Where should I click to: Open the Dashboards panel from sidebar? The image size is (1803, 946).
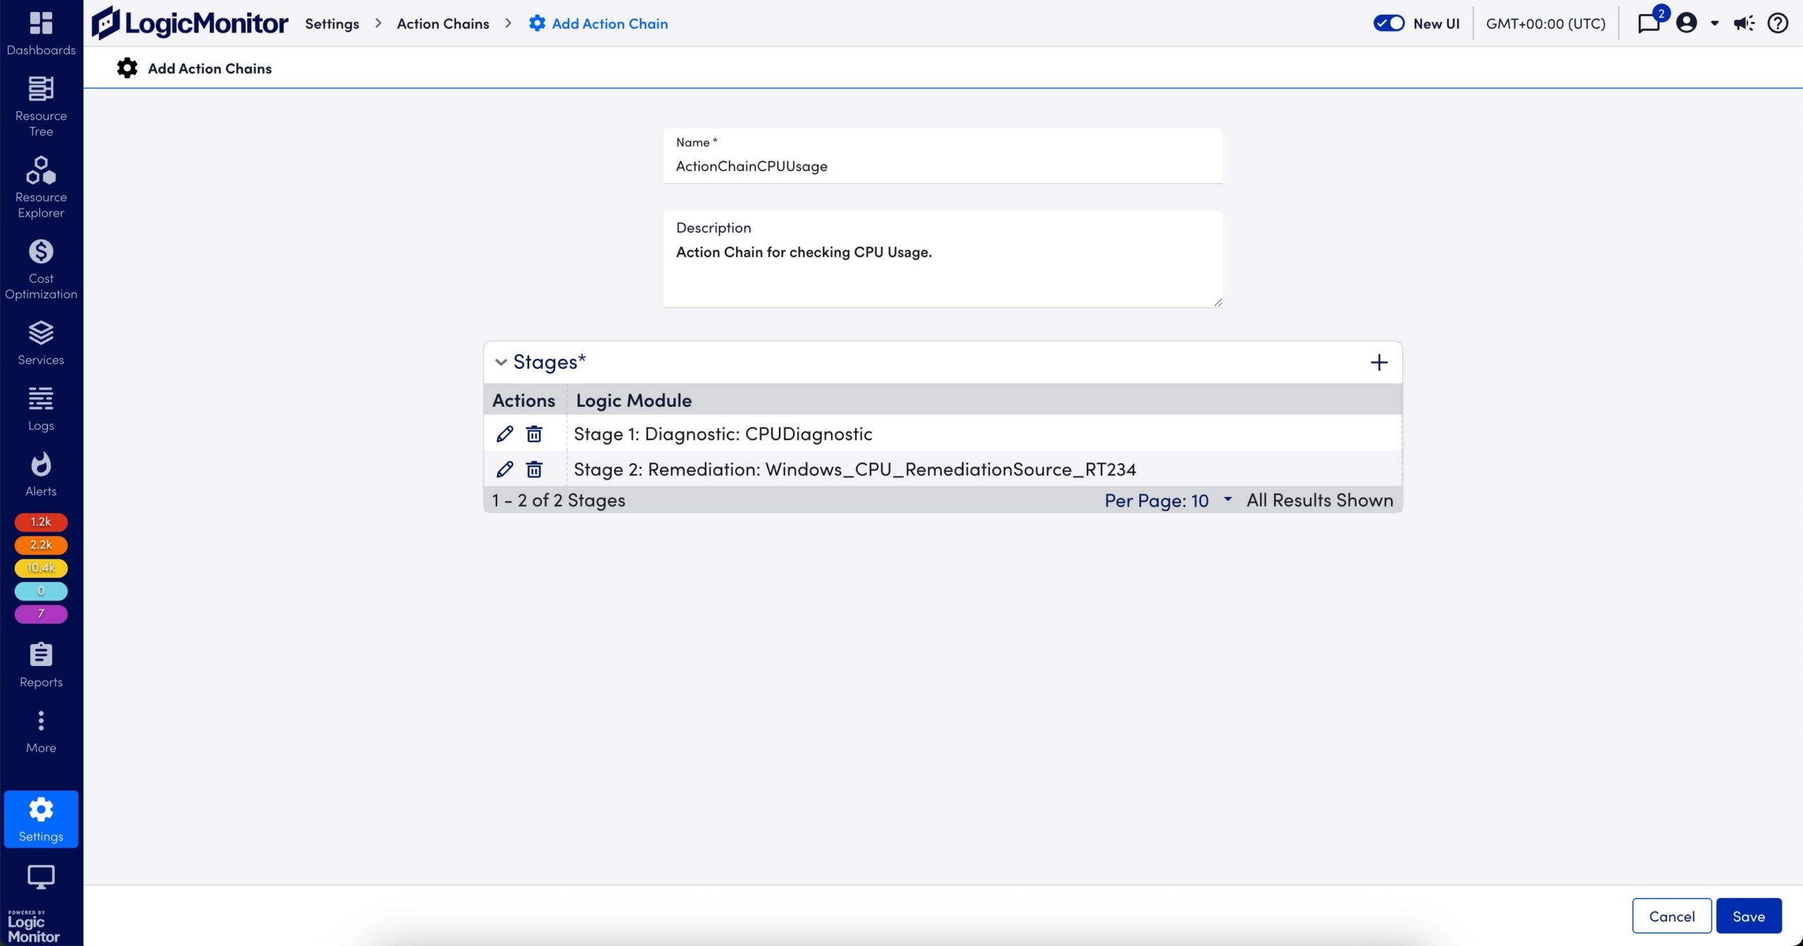coord(41,32)
